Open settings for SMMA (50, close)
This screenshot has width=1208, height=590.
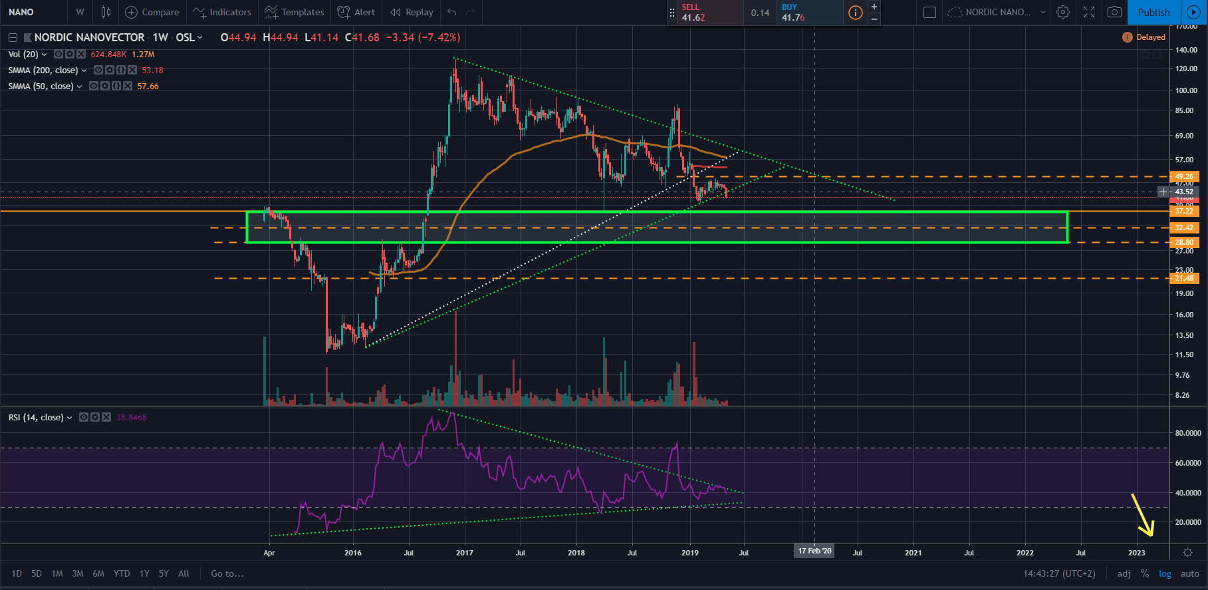tap(104, 86)
